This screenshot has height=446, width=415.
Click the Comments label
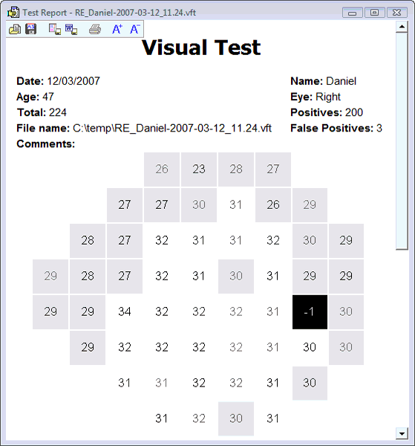click(x=46, y=144)
